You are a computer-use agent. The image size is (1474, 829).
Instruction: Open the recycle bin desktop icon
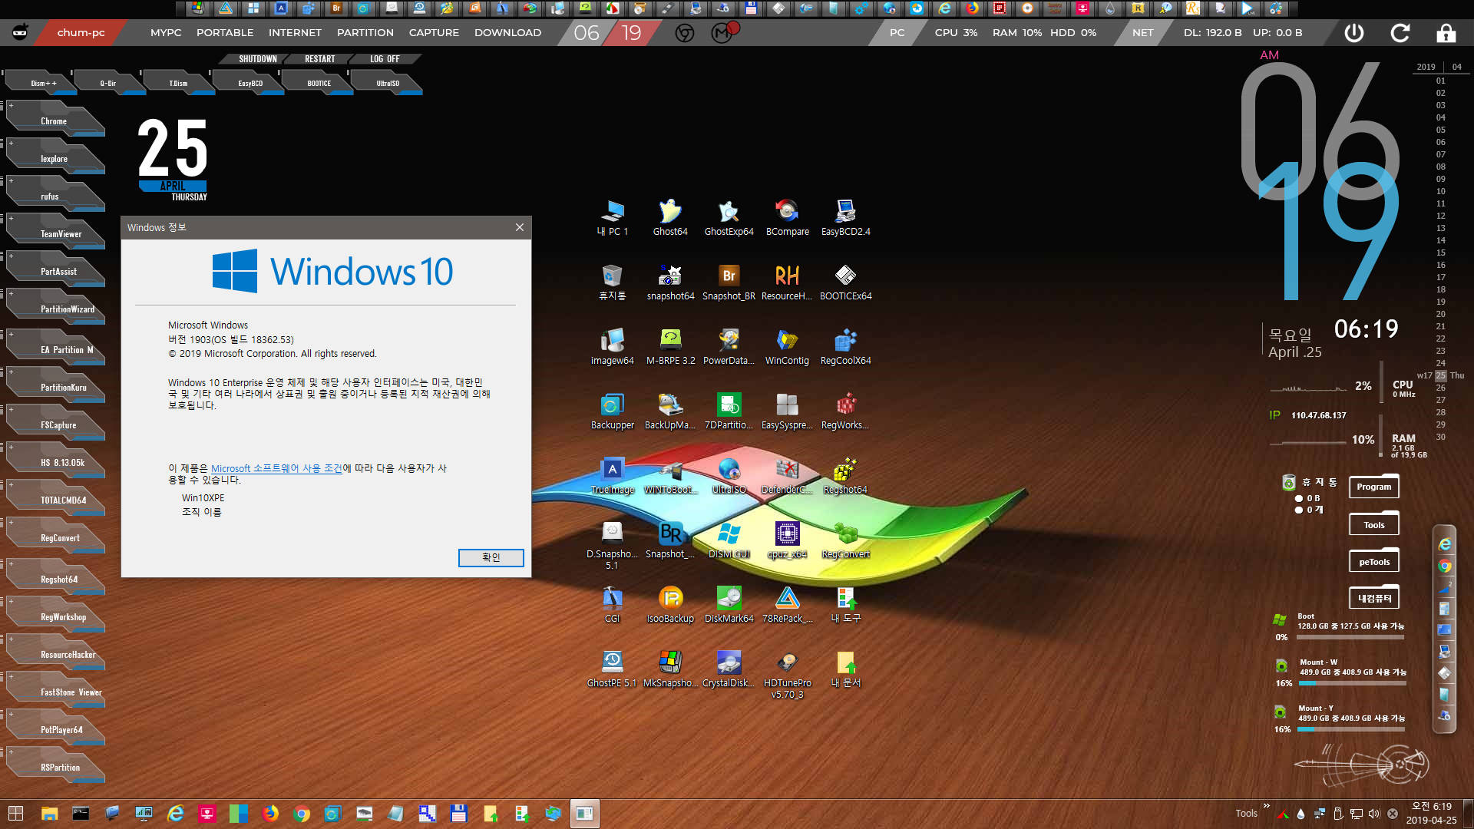tap(612, 282)
